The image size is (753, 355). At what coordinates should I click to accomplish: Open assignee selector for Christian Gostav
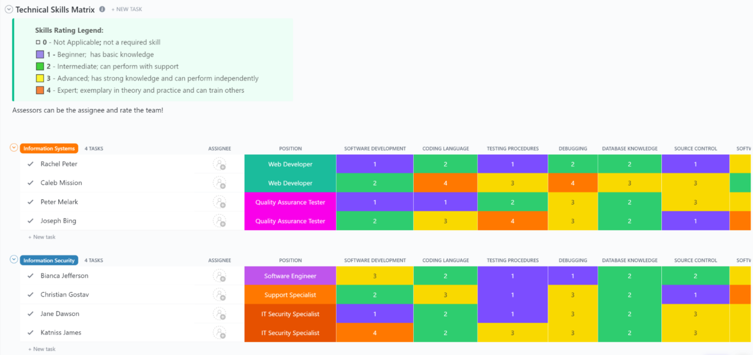click(x=219, y=295)
